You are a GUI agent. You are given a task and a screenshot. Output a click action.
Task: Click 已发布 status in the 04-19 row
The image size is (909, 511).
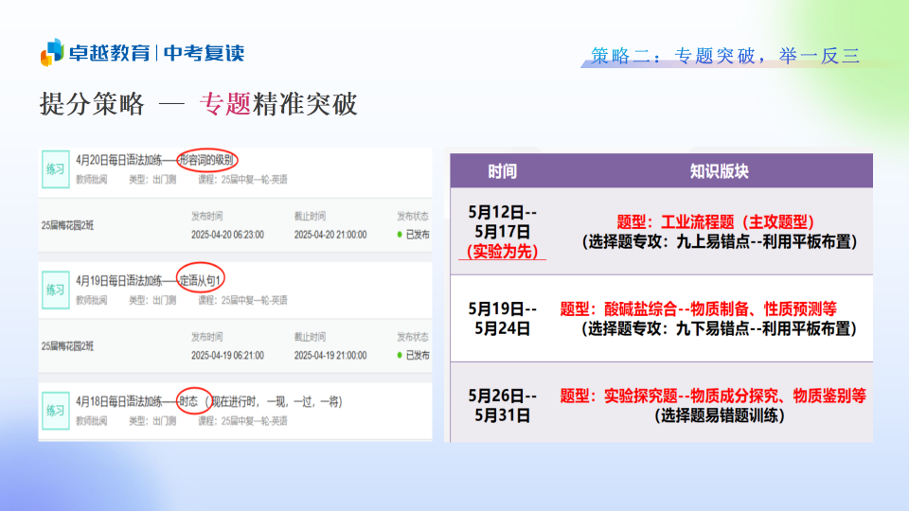point(418,355)
